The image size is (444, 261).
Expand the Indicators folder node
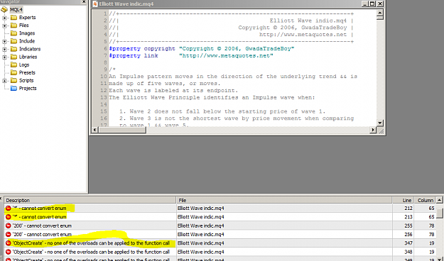4,50
